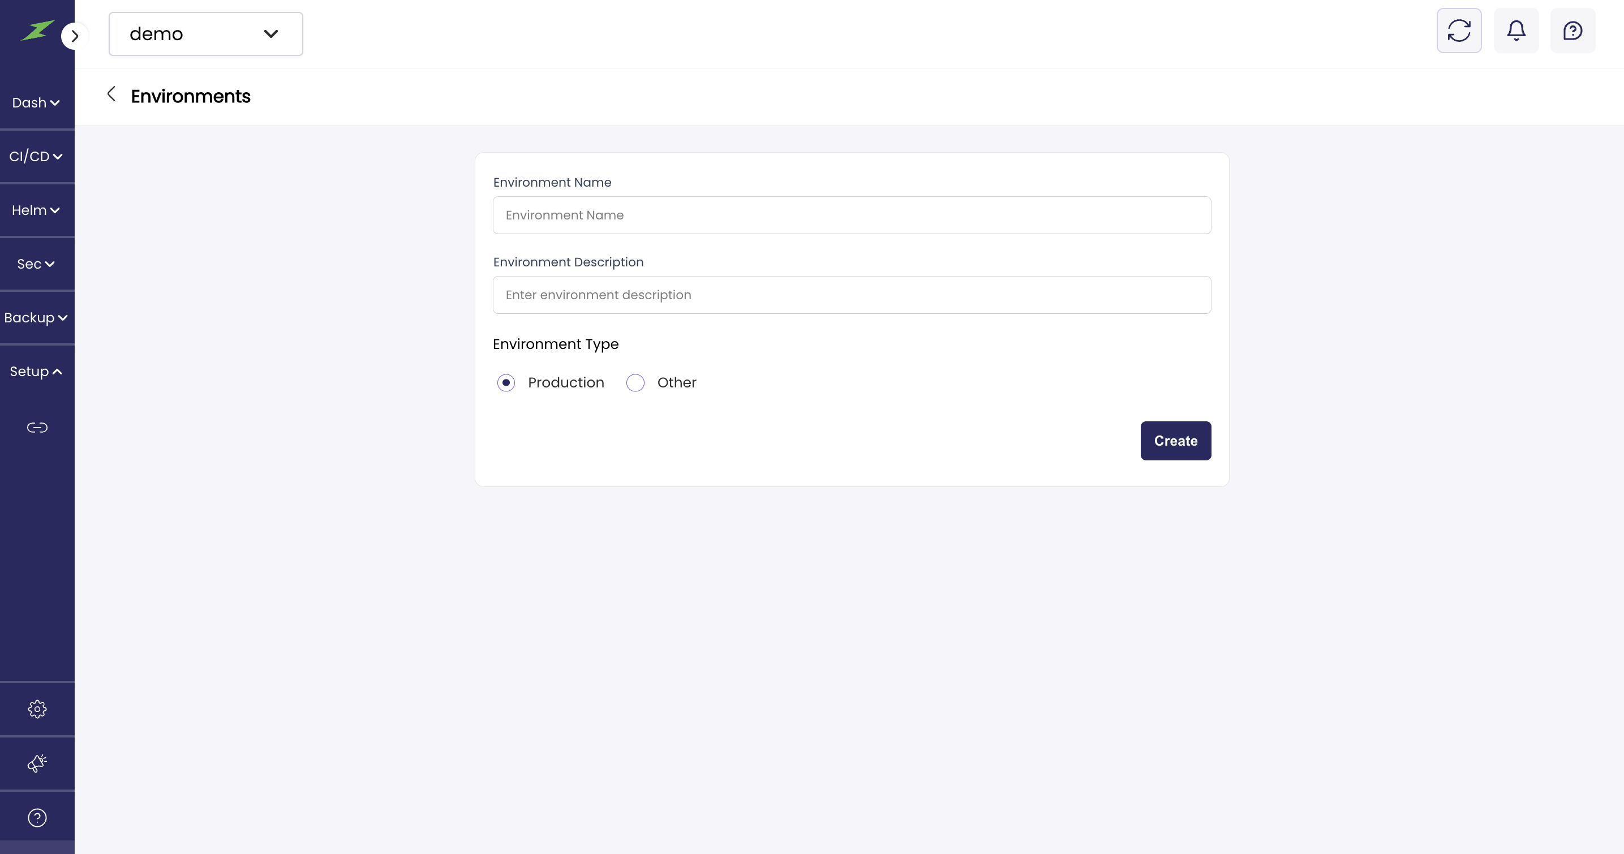The image size is (1624, 854).
Task: Select the Production radio button
Action: 506,382
